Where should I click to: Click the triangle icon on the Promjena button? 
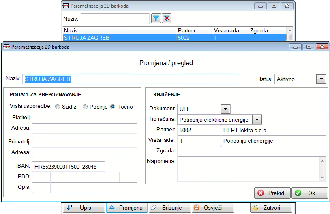tap(111, 208)
